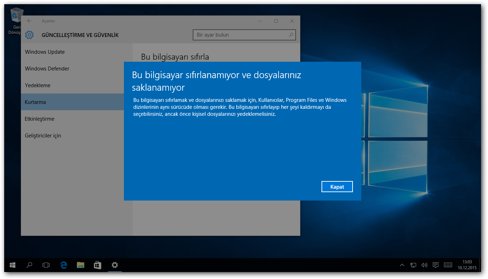Image resolution: width=488 pixels, height=279 pixels.
Task: Select Kurtarma in the sidebar
Action: [x=73, y=102]
